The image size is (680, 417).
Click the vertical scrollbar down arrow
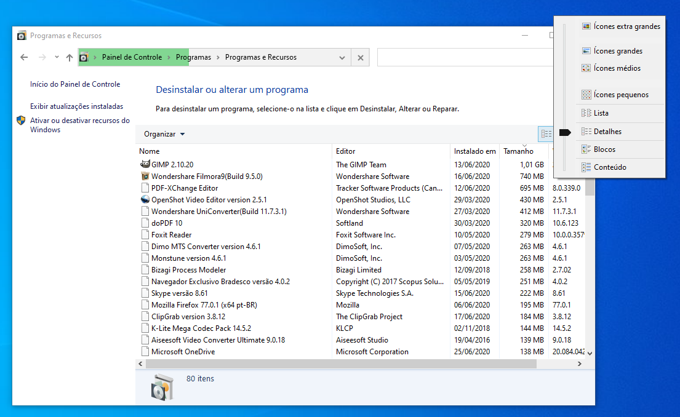tap(590, 353)
